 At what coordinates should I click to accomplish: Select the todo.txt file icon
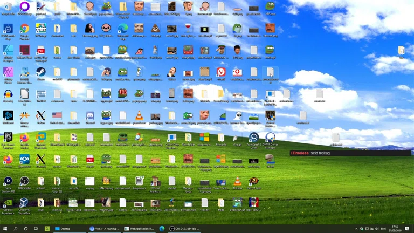coord(205,204)
